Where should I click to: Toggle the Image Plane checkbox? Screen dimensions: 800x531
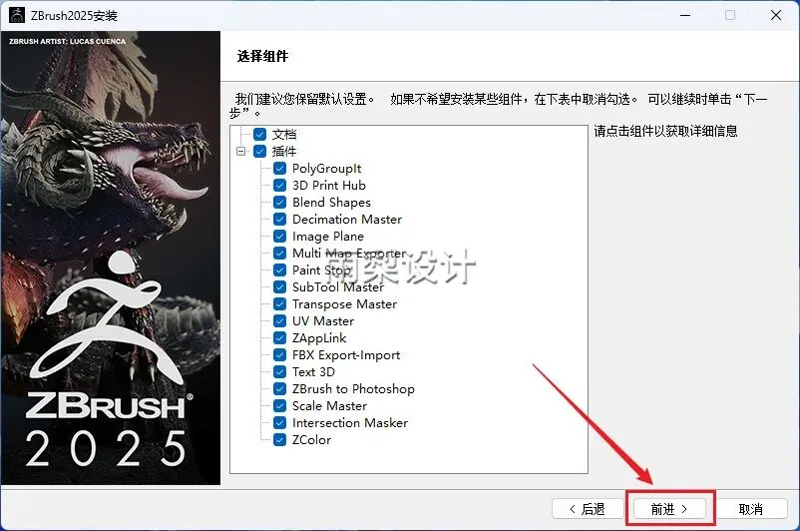(279, 236)
